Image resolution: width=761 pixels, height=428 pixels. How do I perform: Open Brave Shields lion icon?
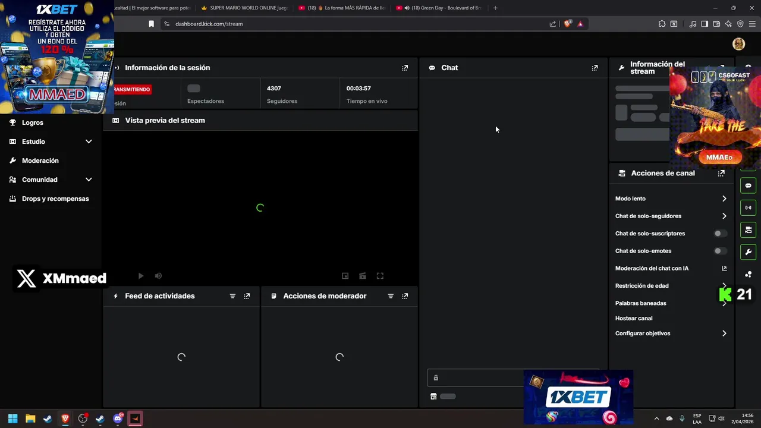(567, 24)
